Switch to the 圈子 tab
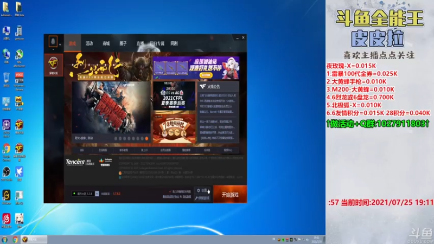Screen dimensions: 434x244 [123, 43]
